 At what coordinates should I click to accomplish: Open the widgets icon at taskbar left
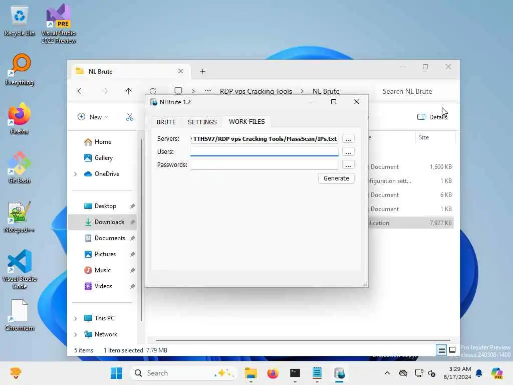pyautogui.click(x=16, y=373)
